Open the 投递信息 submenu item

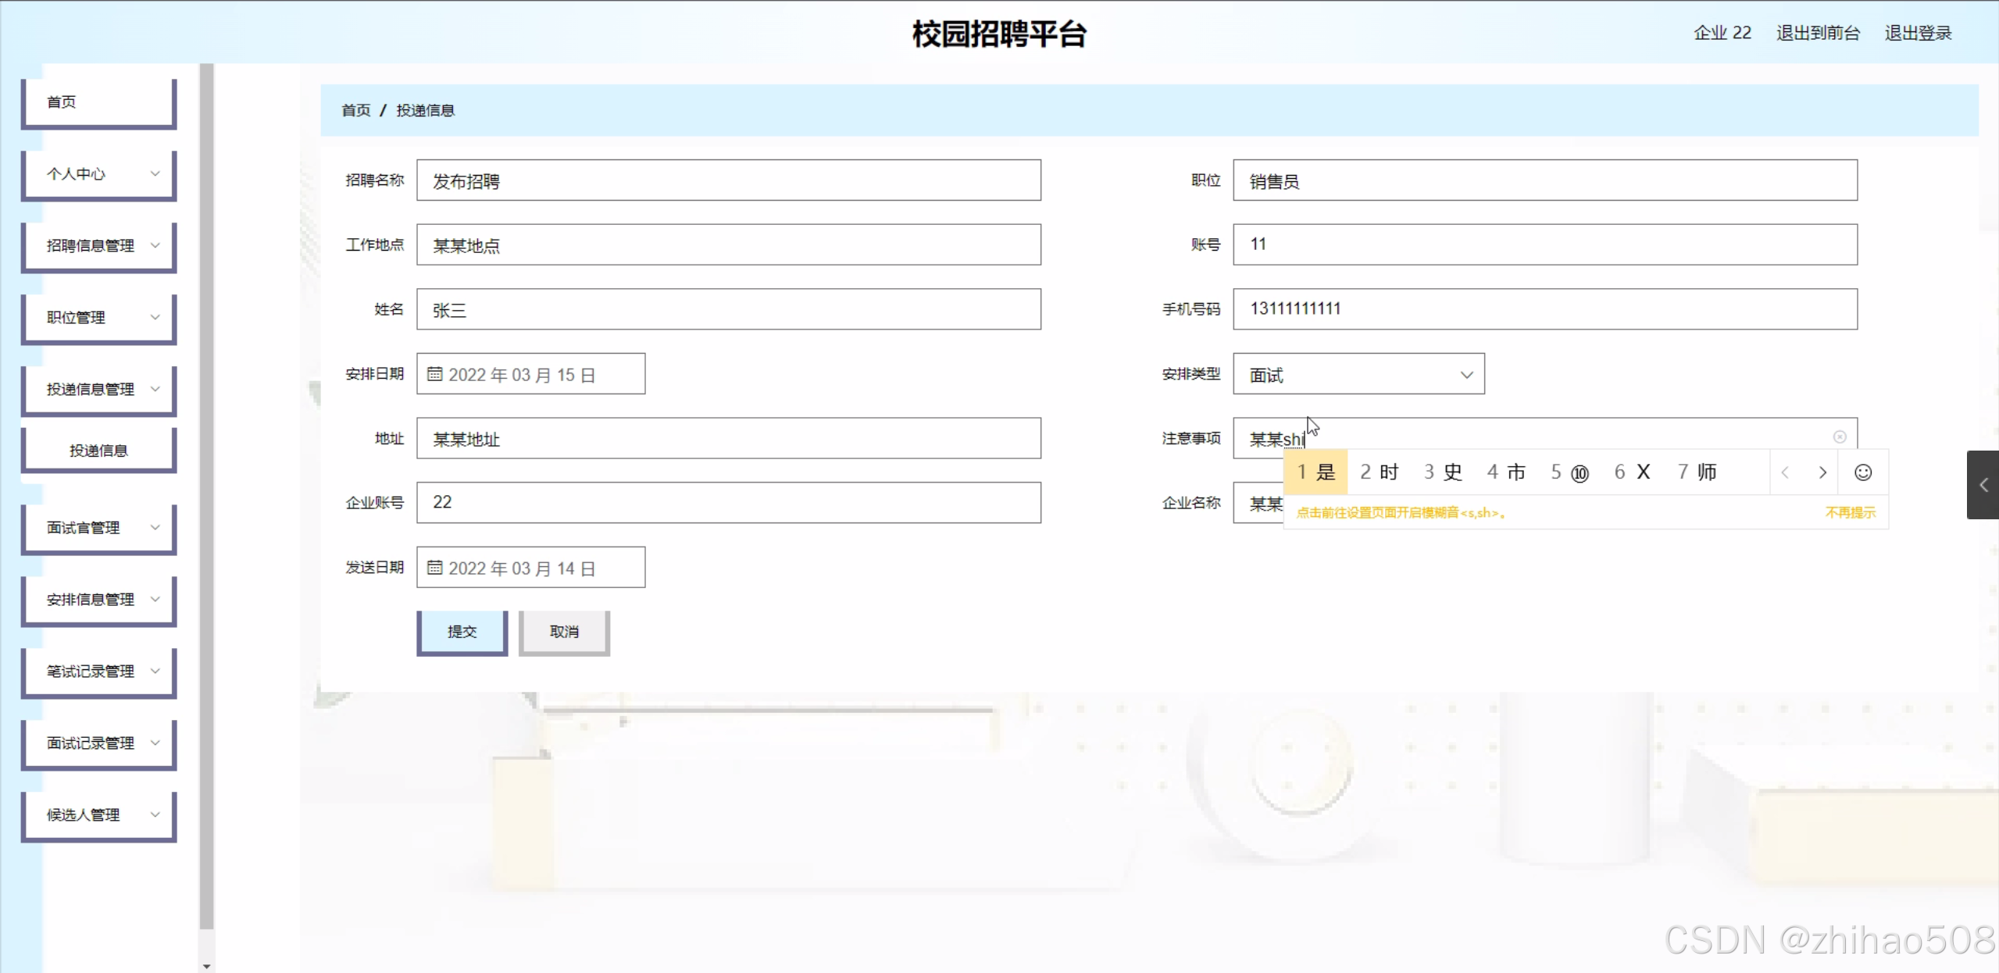pyautogui.click(x=99, y=451)
